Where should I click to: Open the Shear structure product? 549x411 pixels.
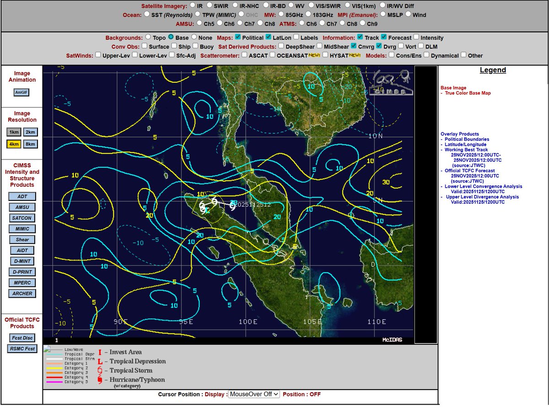click(22, 239)
